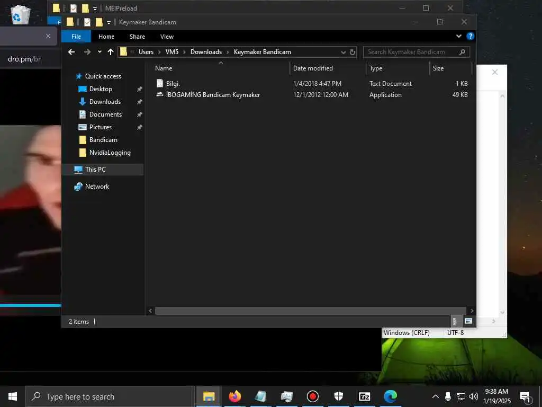The width and height of the screenshot is (542, 407).
Task: Click the taskbar search box
Action: (x=110, y=396)
